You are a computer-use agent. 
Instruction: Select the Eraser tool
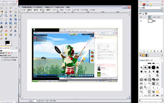(x=6, y=31)
